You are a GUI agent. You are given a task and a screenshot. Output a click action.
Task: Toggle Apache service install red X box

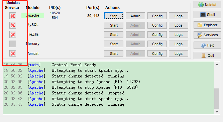pyautogui.click(x=13, y=16)
